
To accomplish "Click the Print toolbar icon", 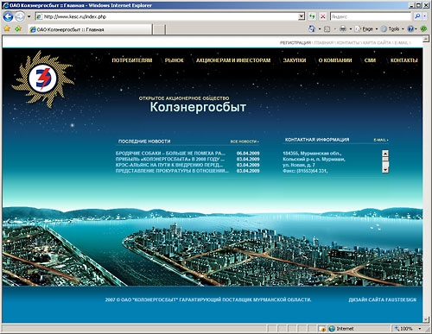I will click(343, 28).
